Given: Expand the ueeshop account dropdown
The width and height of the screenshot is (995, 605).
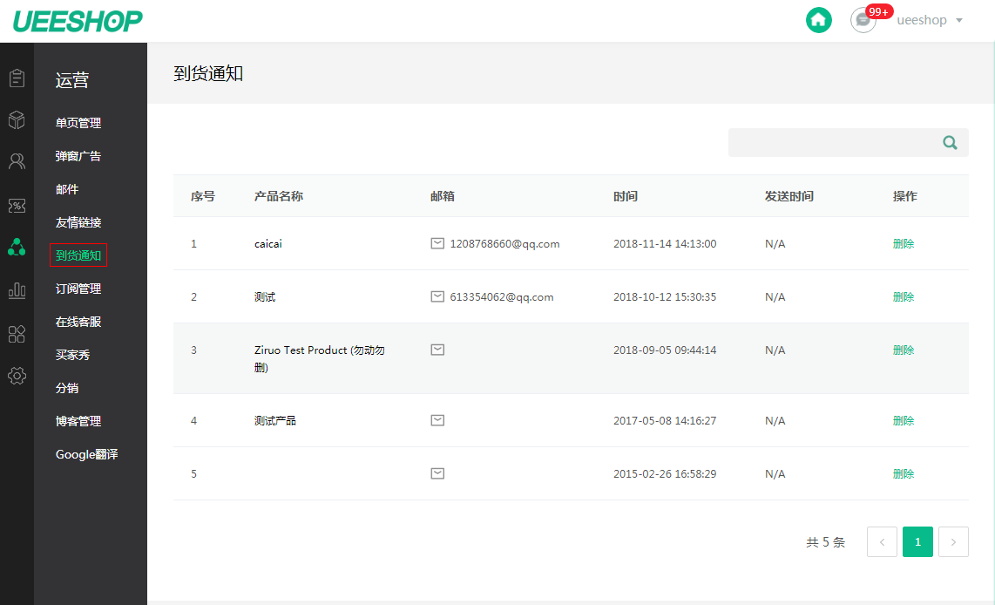Looking at the screenshot, I should [x=930, y=20].
